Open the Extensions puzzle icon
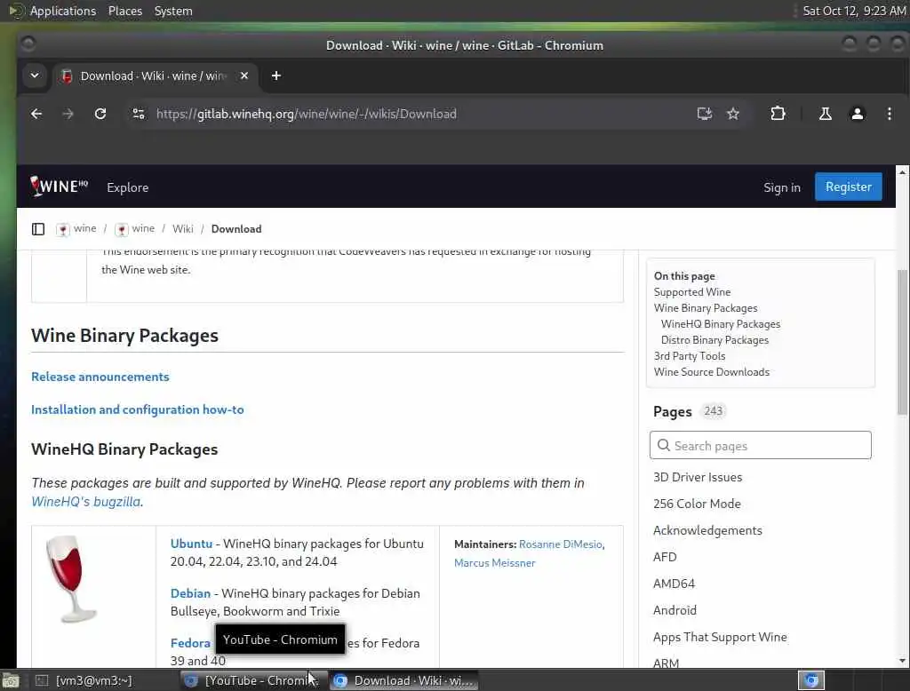This screenshot has width=910, height=691. [778, 114]
